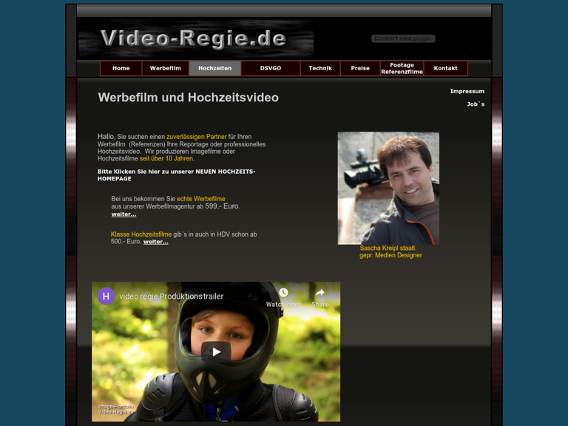568x426 pixels.
Task: Navigate to the Technik section
Action: click(320, 68)
